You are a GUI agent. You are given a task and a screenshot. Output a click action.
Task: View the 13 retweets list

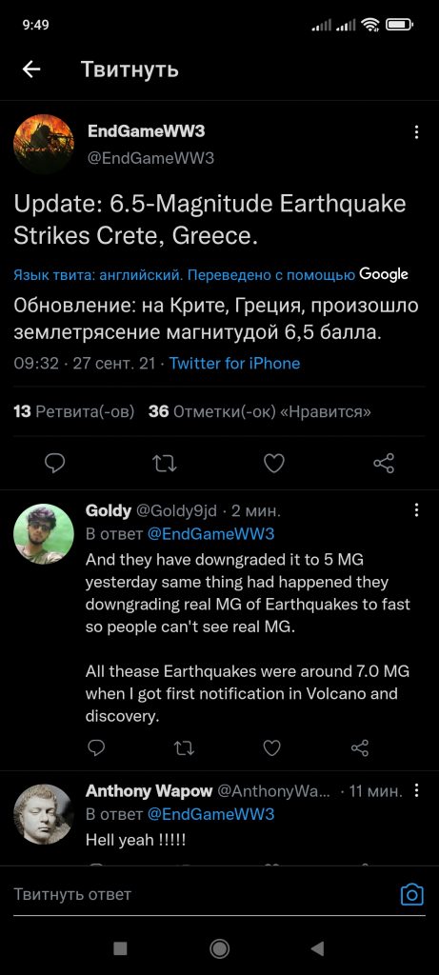[74, 411]
